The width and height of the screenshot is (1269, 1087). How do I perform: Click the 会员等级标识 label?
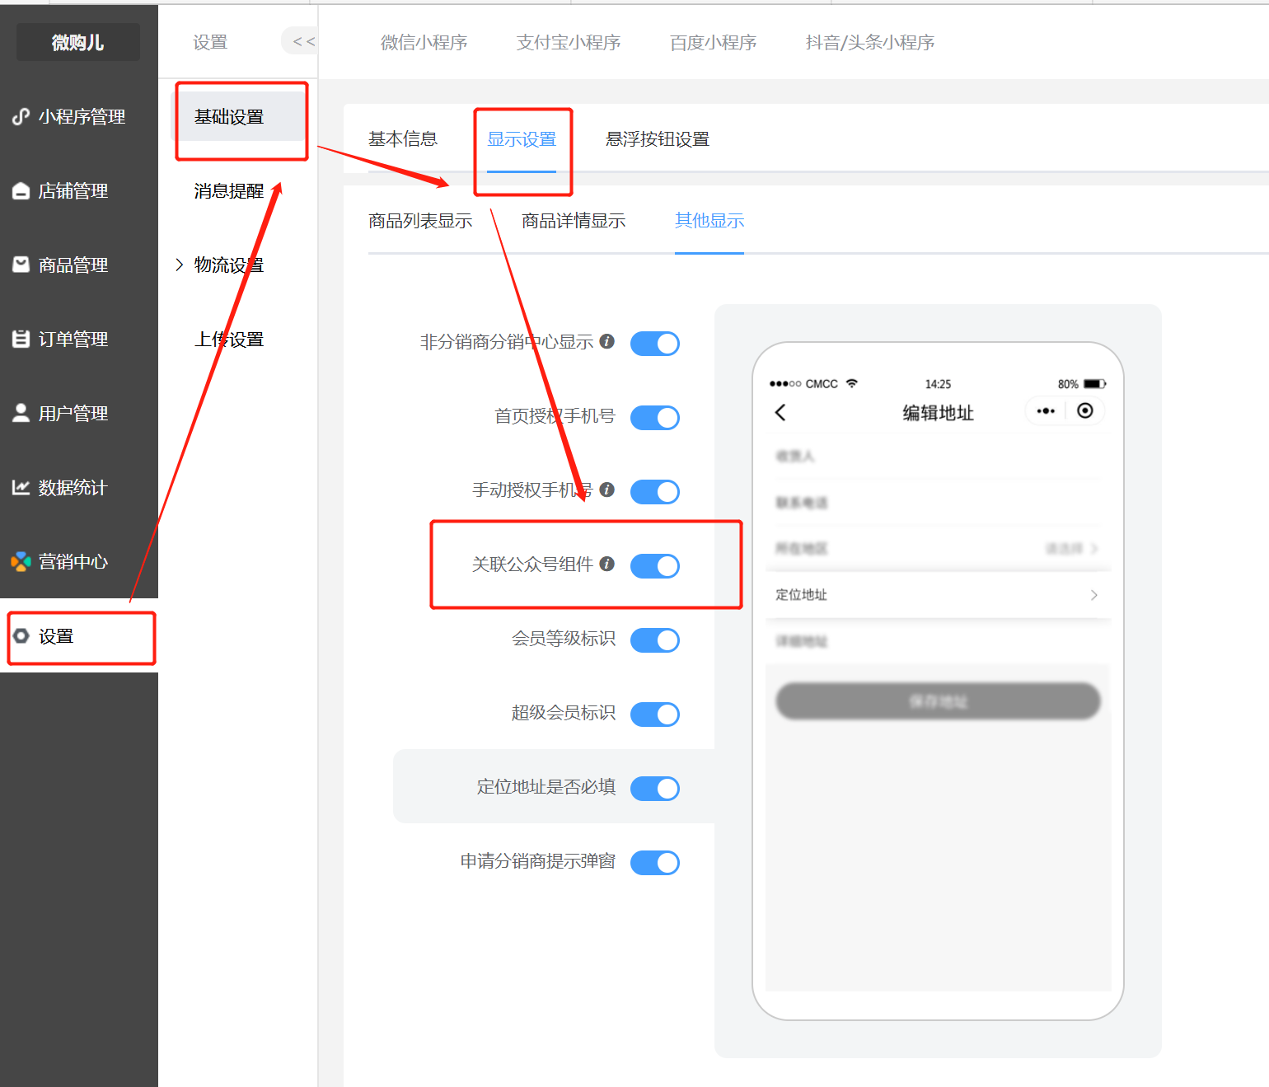tap(564, 639)
